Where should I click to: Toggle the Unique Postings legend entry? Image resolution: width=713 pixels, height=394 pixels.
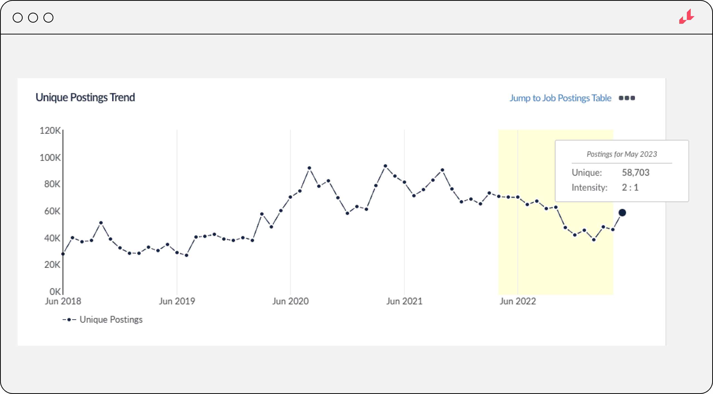(x=102, y=320)
